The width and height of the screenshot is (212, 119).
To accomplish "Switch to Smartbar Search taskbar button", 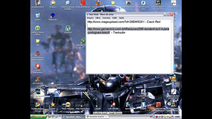I will click(x=97, y=117).
